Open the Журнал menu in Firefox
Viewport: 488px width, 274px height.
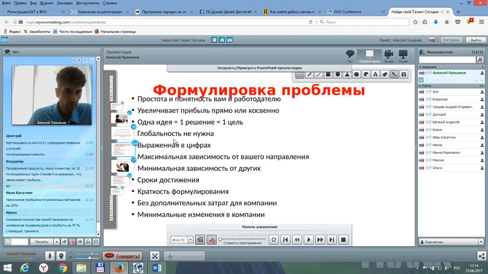click(47, 3)
